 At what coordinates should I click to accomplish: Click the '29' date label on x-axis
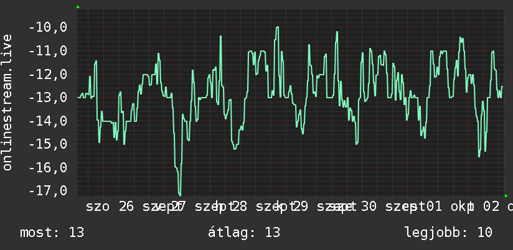pyautogui.click(x=300, y=207)
